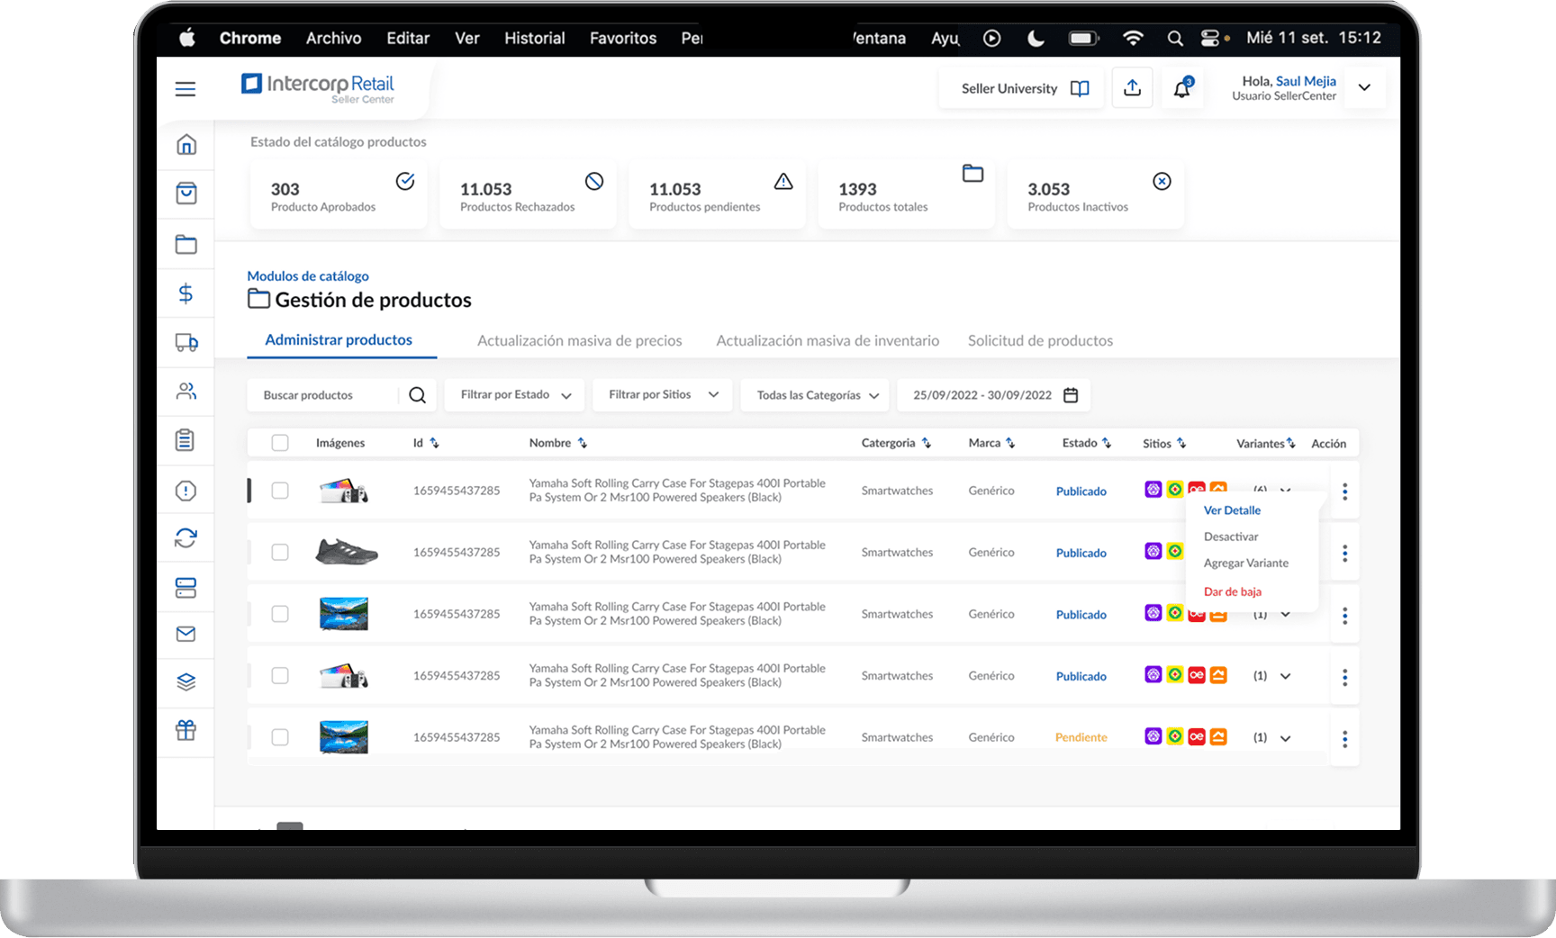
Task: Open the gift box sidebar icon
Action: coord(185,730)
